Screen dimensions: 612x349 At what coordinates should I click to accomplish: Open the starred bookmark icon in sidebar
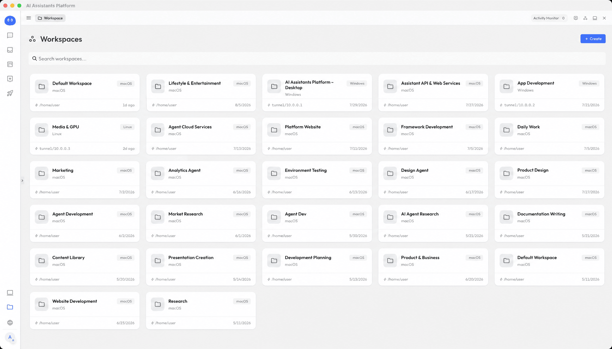pyautogui.click(x=10, y=79)
